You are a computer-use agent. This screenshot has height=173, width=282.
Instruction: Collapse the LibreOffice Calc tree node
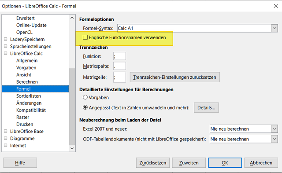[x=6, y=53]
